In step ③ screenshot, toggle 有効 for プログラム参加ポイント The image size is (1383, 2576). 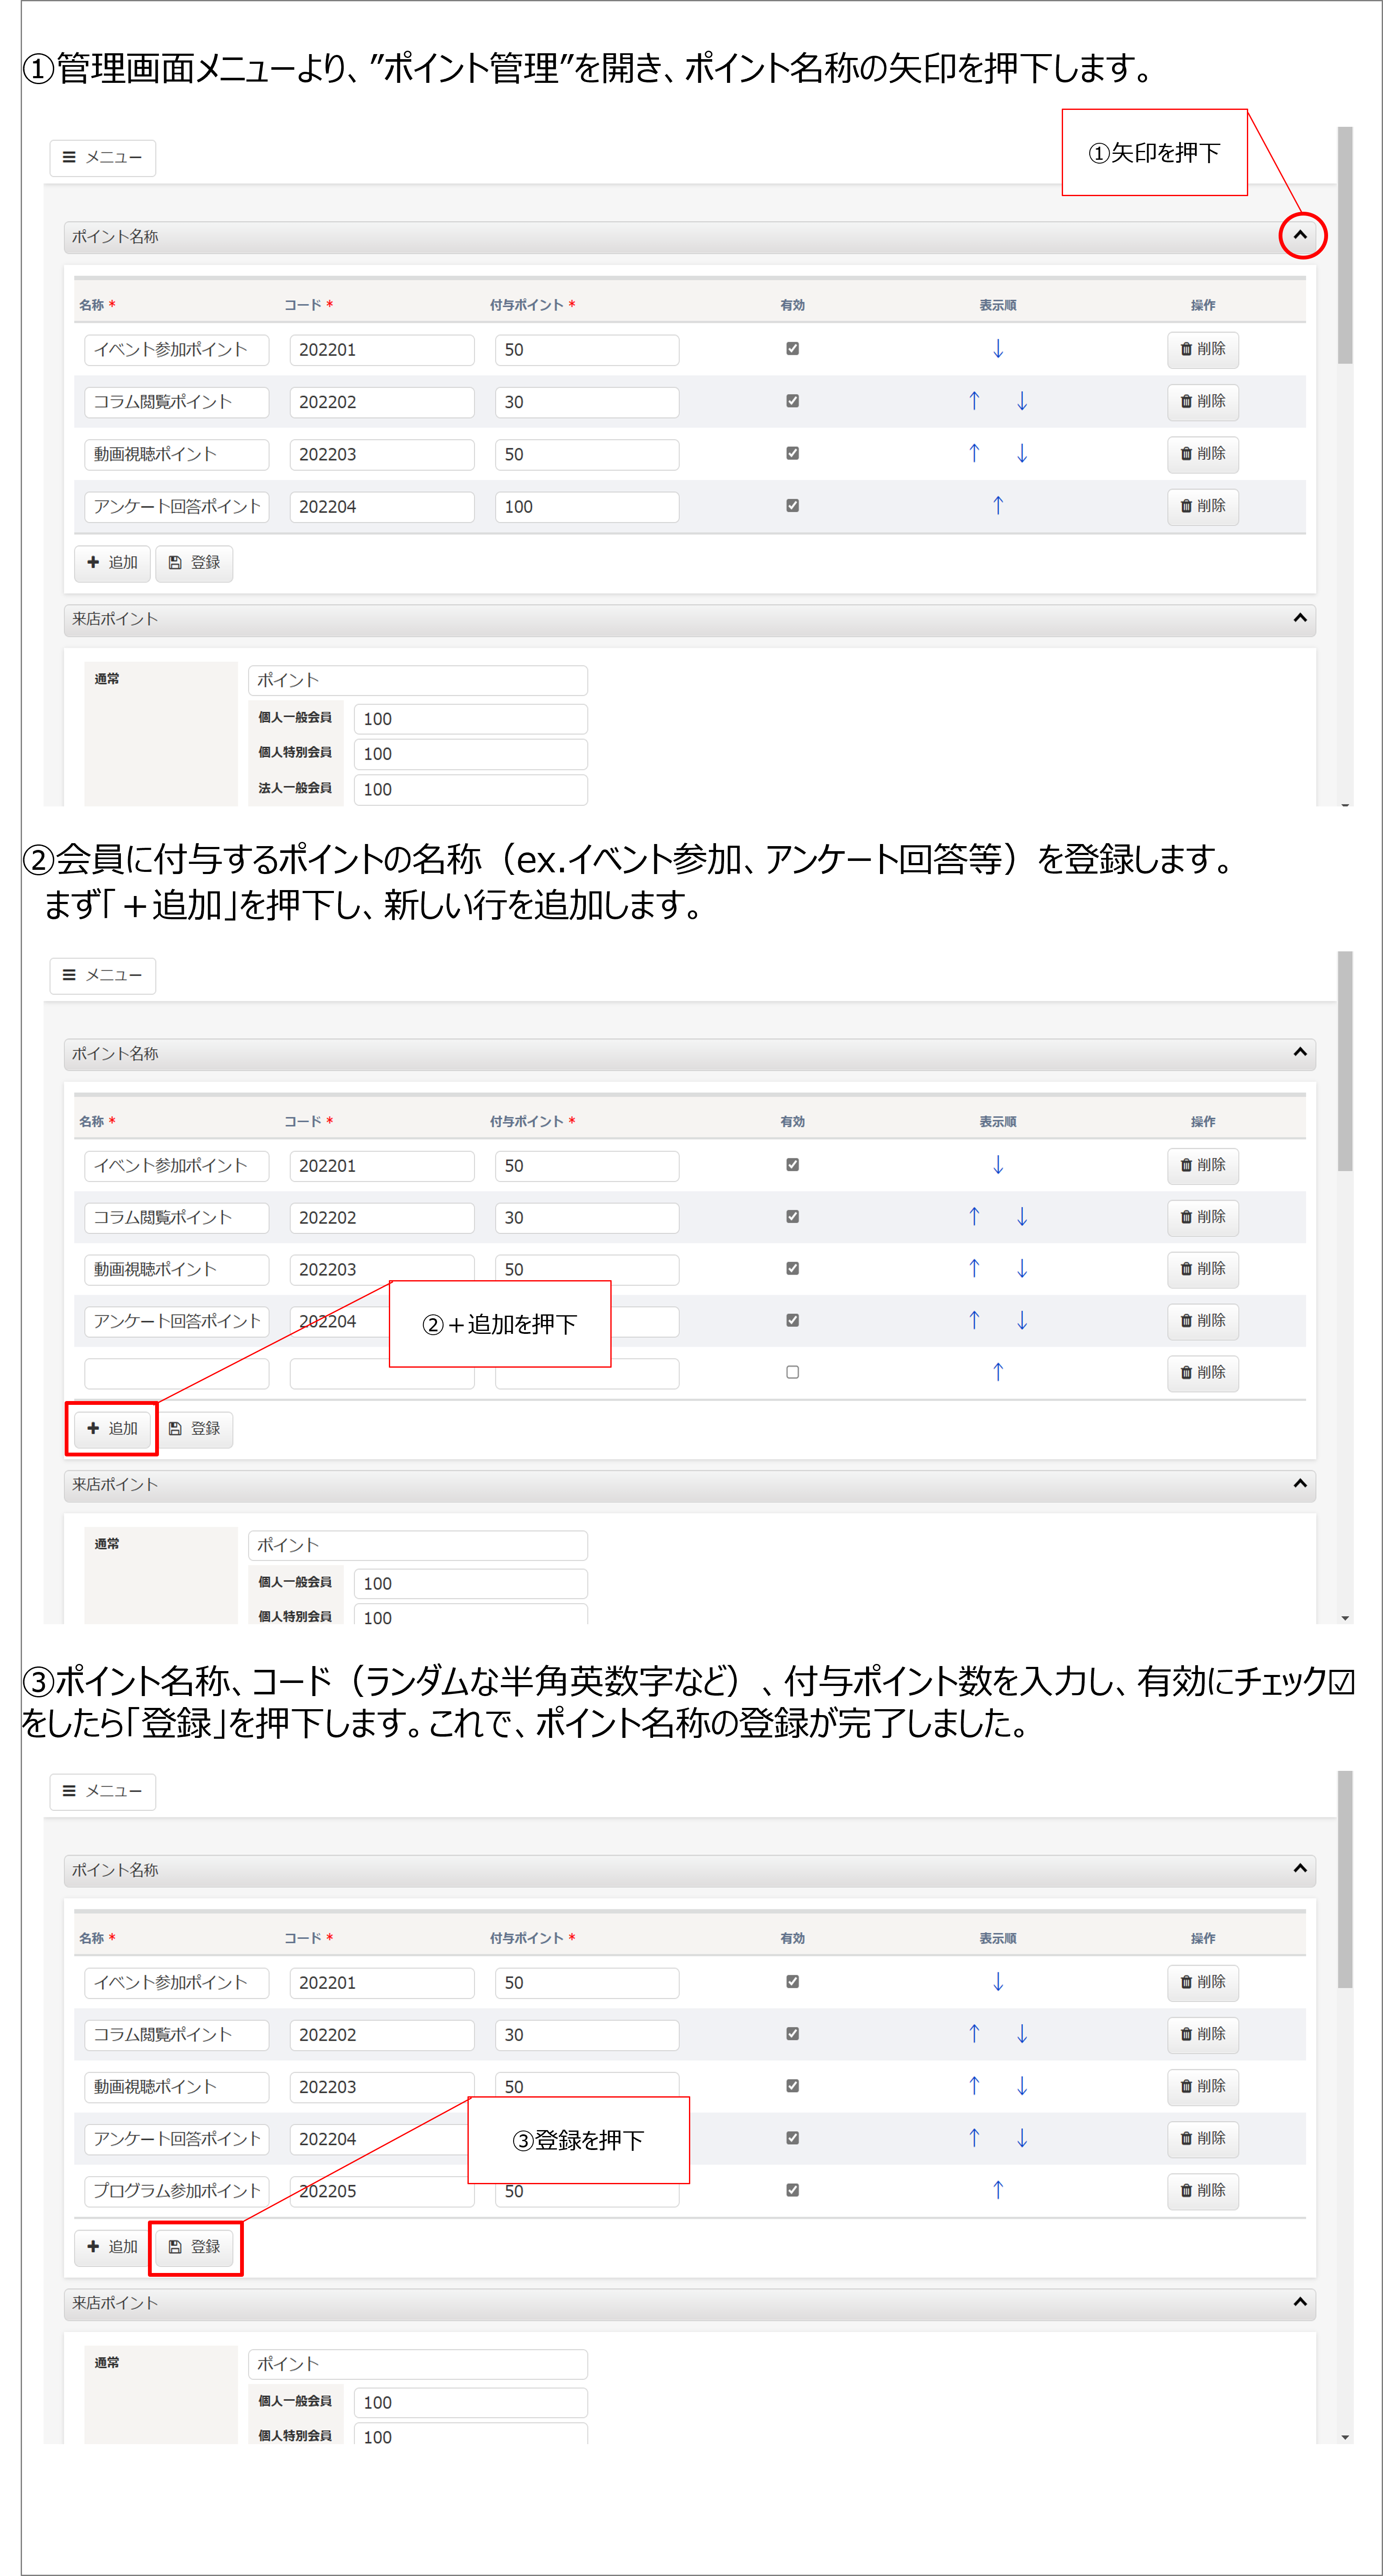(x=792, y=2190)
